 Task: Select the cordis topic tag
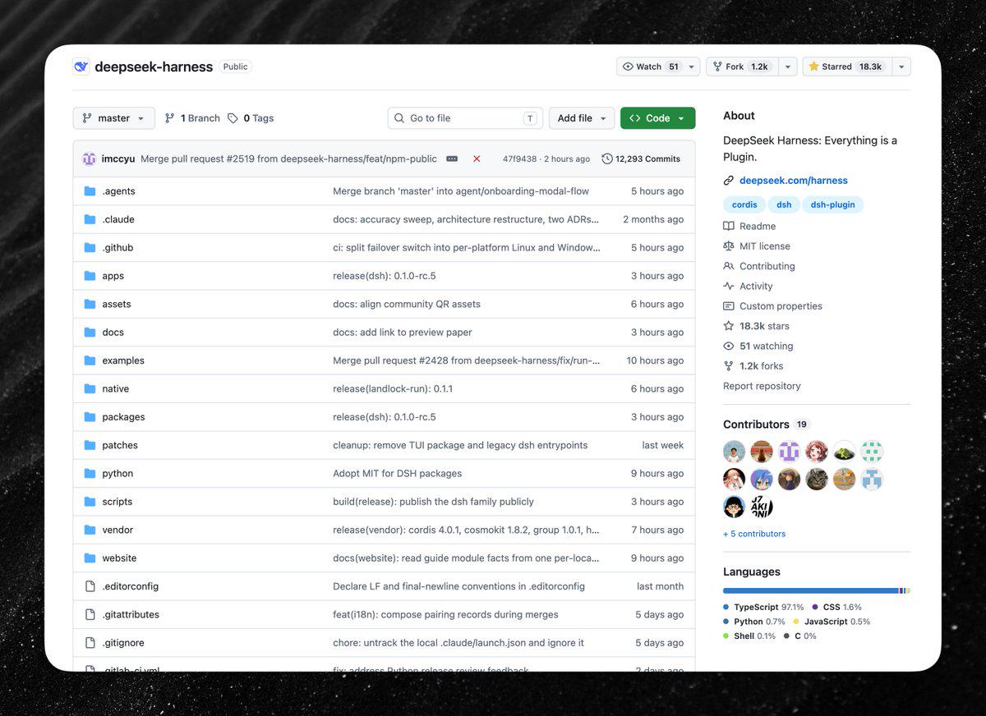point(744,204)
